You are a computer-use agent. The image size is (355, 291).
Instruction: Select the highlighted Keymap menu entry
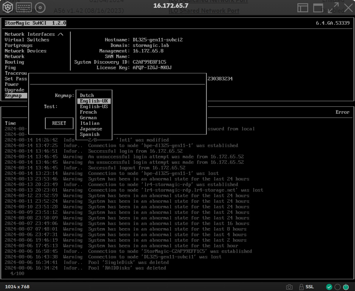point(16,96)
